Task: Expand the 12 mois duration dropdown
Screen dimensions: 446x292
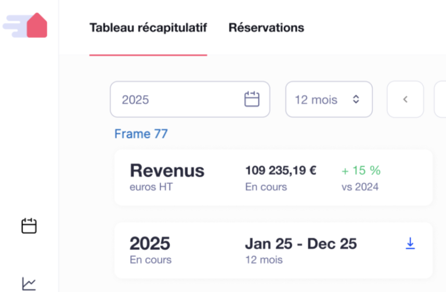Action: click(328, 99)
